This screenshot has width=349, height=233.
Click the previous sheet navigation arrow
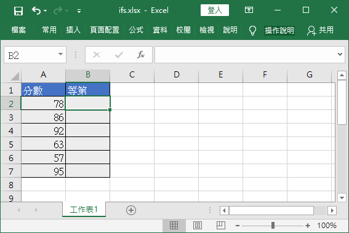[x=18, y=210]
